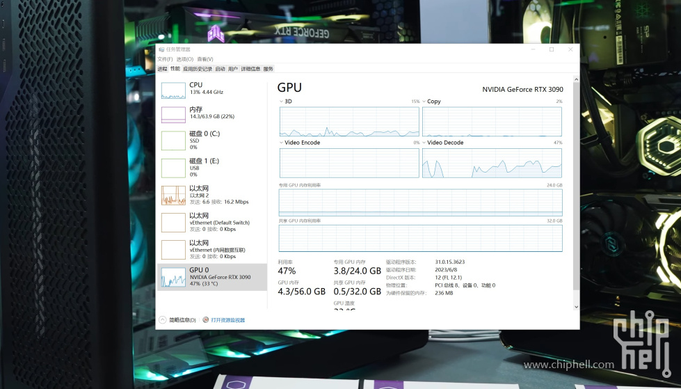Viewport: 681px width, 389px height.
Task: Open the 选项(O) menu
Action: coord(185,59)
